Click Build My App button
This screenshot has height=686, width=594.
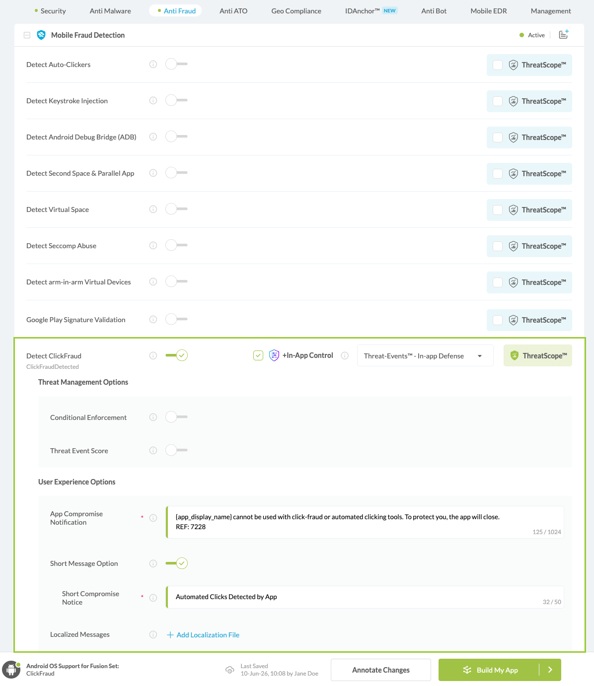(489, 670)
